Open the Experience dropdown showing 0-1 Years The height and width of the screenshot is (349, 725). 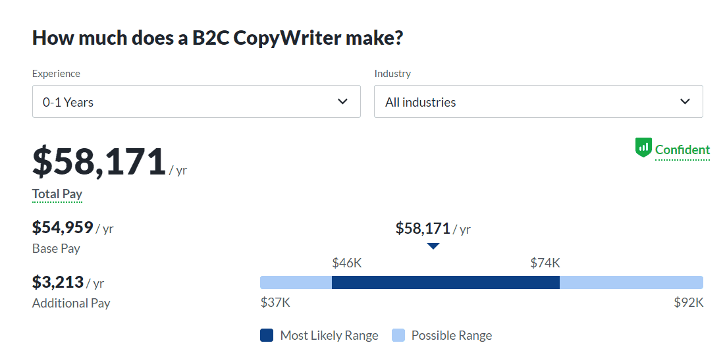click(x=196, y=102)
